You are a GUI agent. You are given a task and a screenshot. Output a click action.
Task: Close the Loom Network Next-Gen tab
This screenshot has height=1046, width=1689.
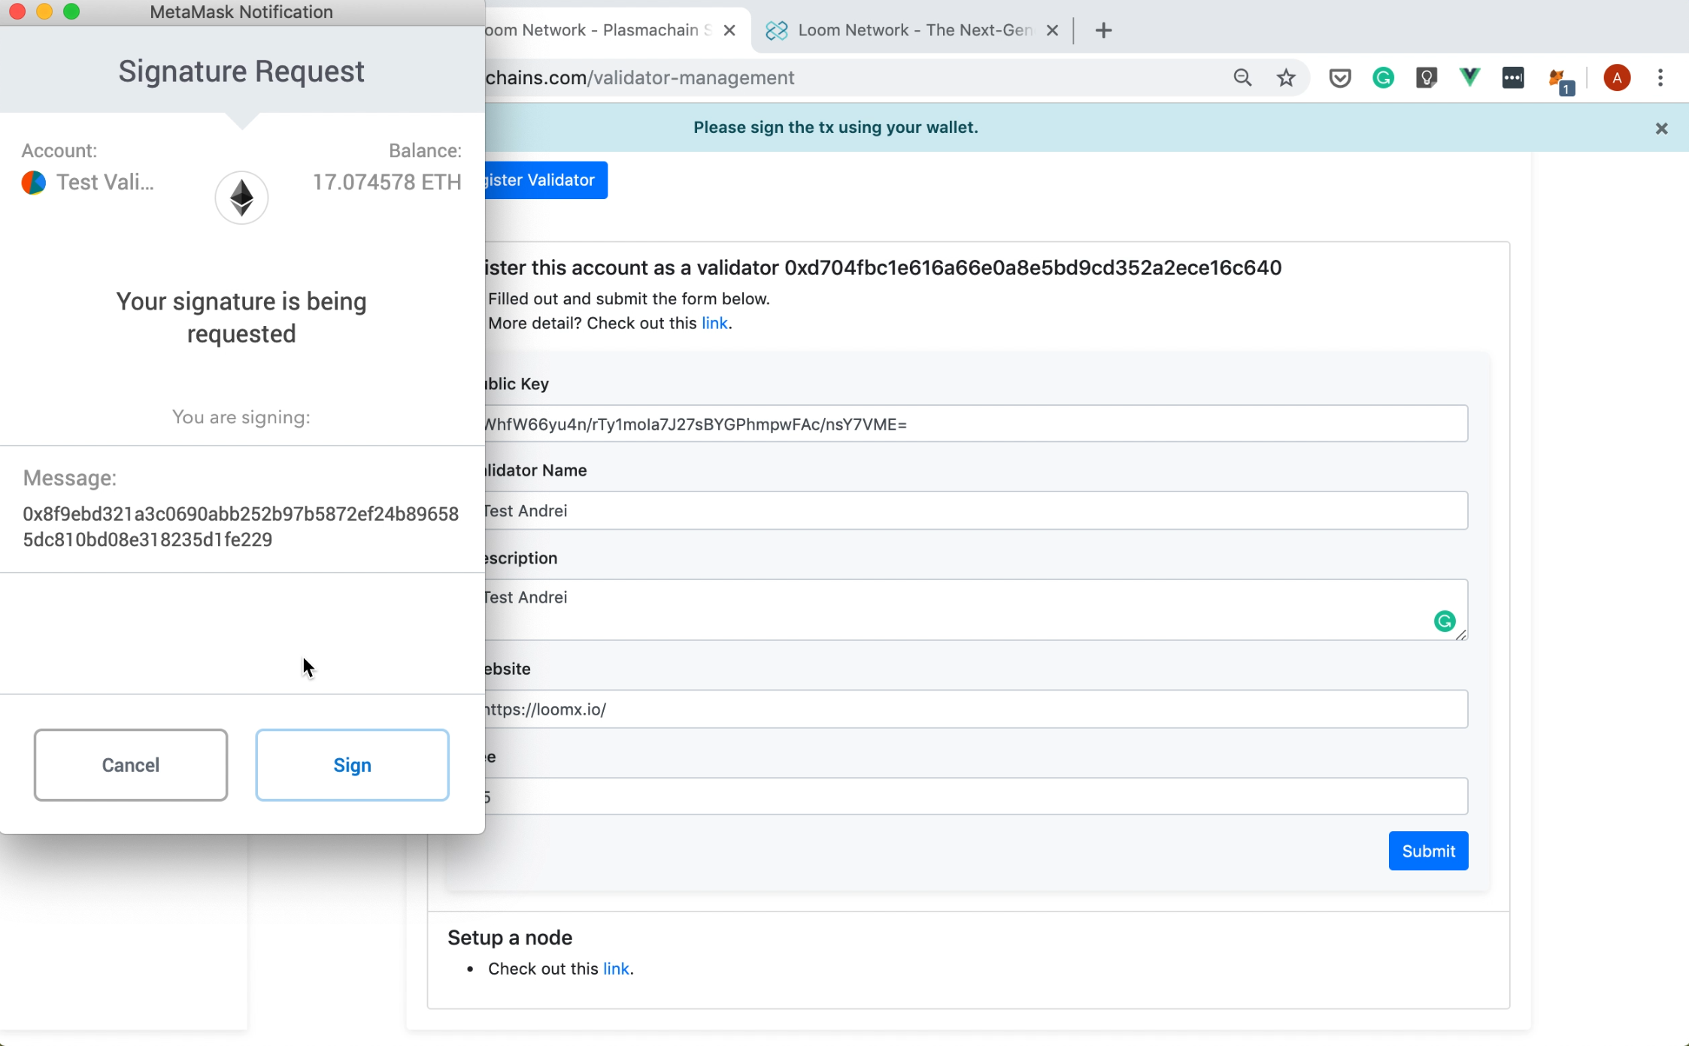(x=1052, y=30)
